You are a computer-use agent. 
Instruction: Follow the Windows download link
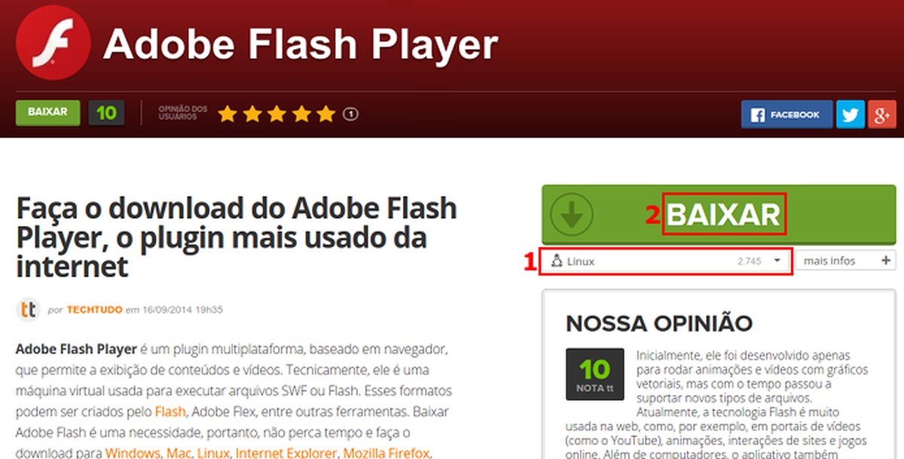133,453
